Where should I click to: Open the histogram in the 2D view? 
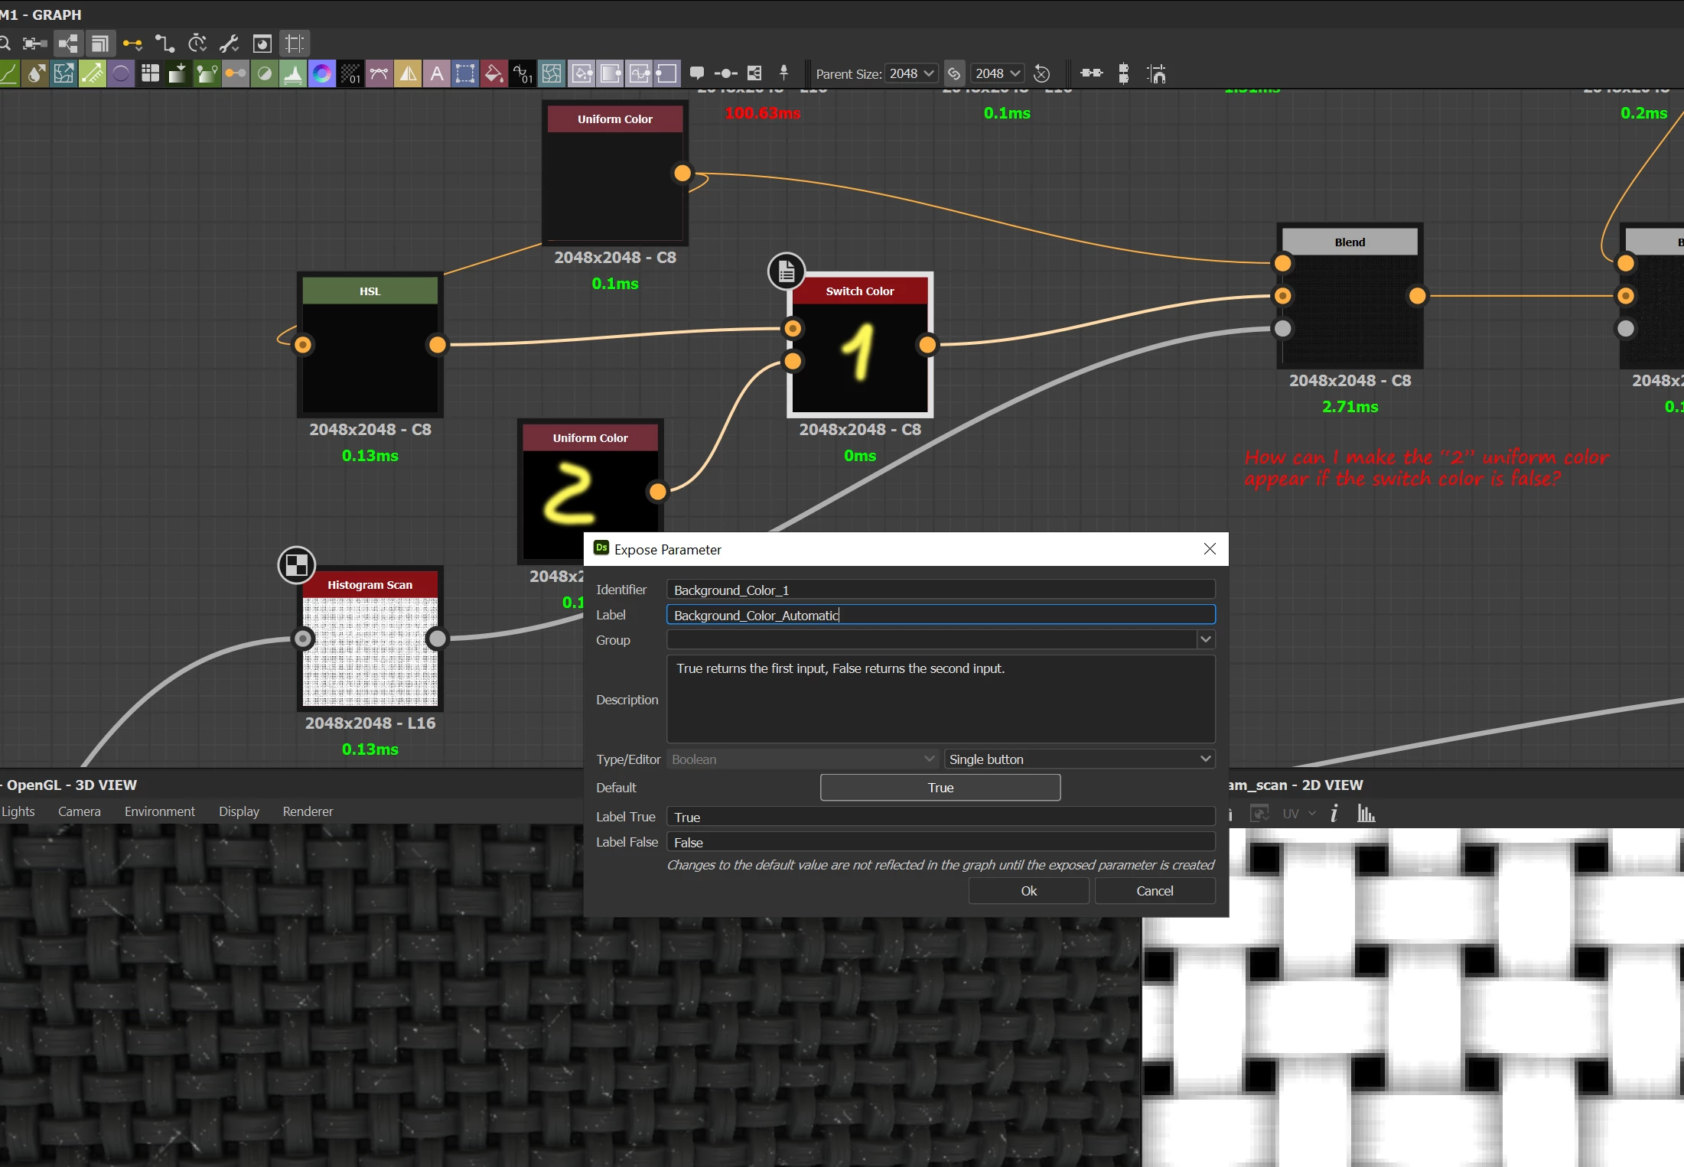(x=1366, y=813)
